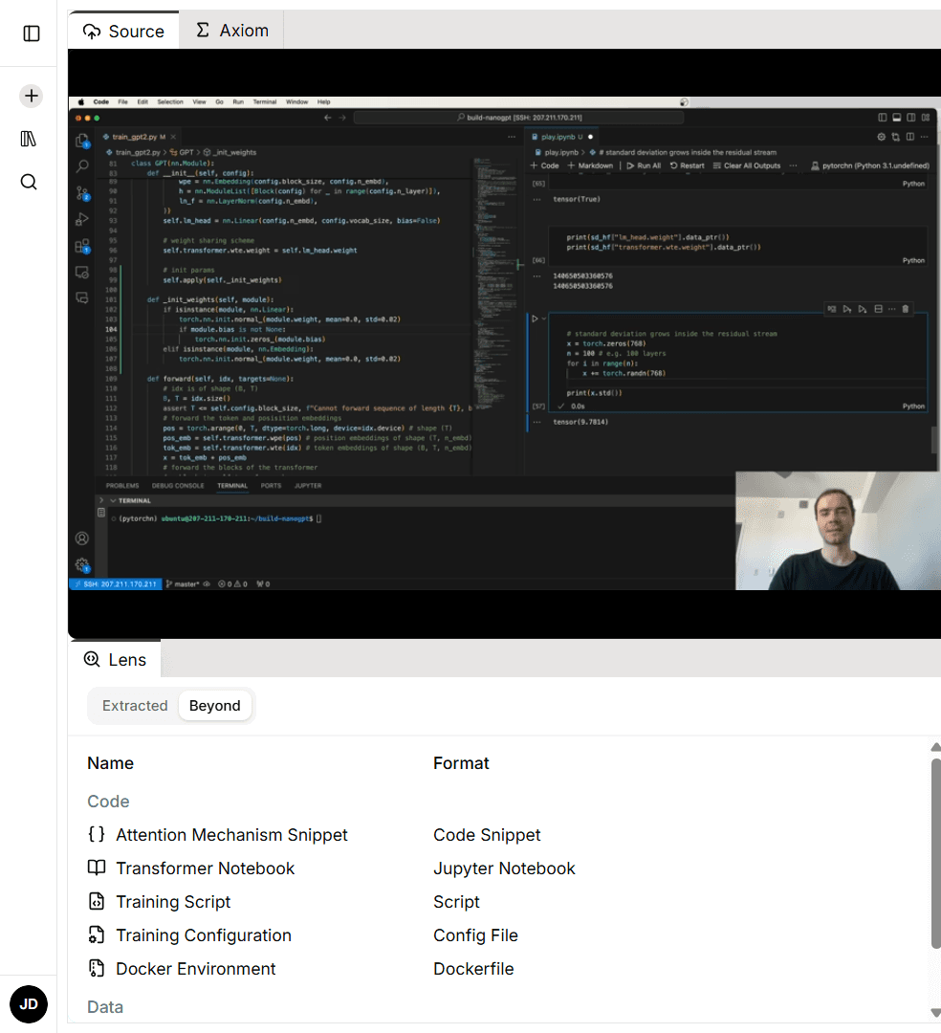Select the Jupyter Notebook format cell
Screen dimensions: 941x1033
tap(504, 868)
